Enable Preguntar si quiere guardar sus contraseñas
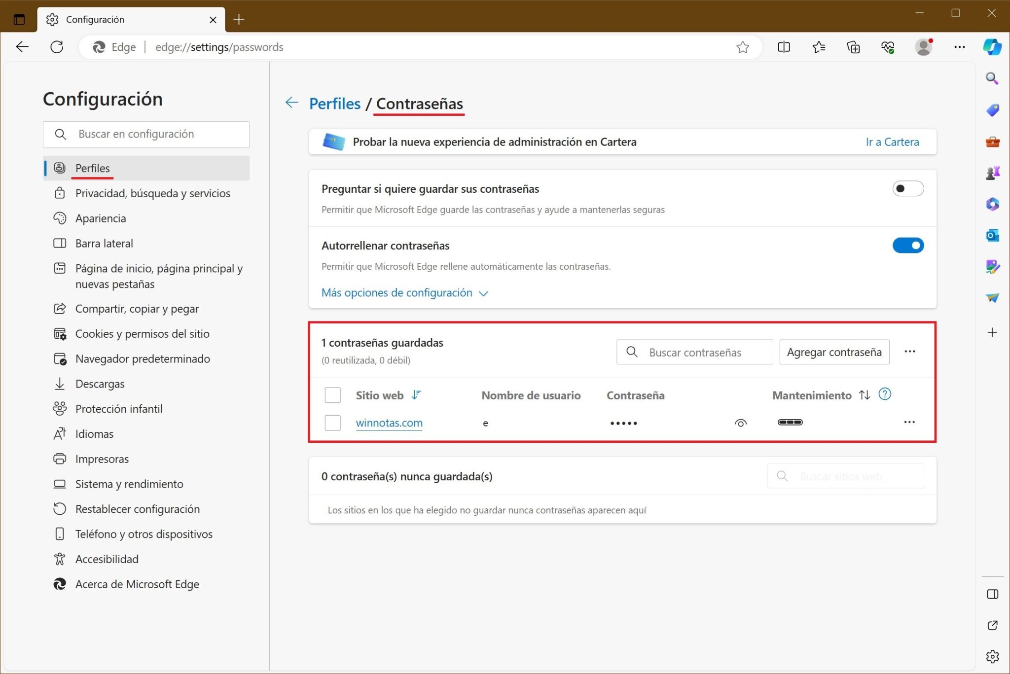1010x674 pixels. [x=908, y=188]
